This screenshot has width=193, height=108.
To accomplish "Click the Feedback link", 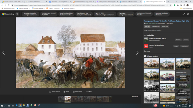I will tap(135, 97).
